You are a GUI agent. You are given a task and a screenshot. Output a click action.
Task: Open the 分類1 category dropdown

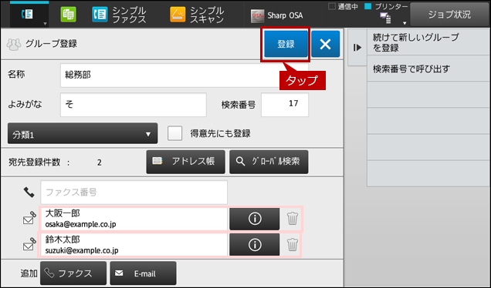point(83,134)
